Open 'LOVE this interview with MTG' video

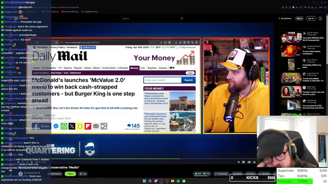pos(313,107)
